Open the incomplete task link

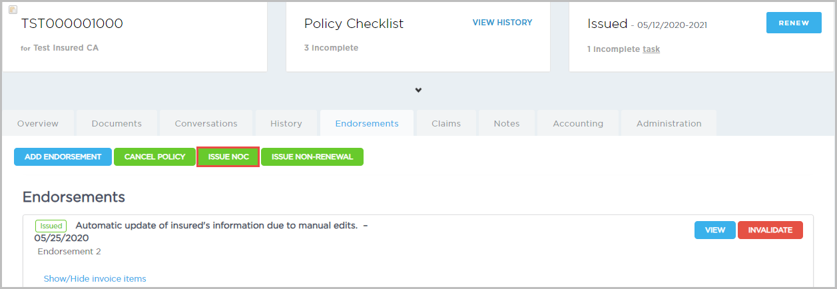[651, 49]
